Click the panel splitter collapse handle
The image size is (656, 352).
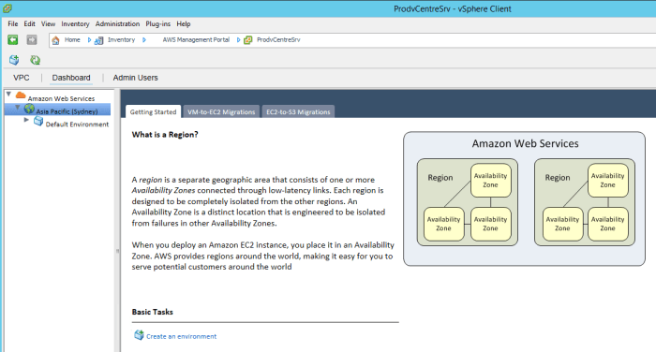pyautogui.click(x=117, y=251)
